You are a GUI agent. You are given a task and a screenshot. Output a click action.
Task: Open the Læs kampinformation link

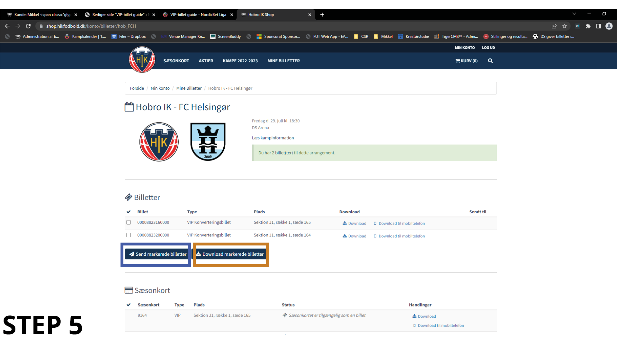pos(273,138)
